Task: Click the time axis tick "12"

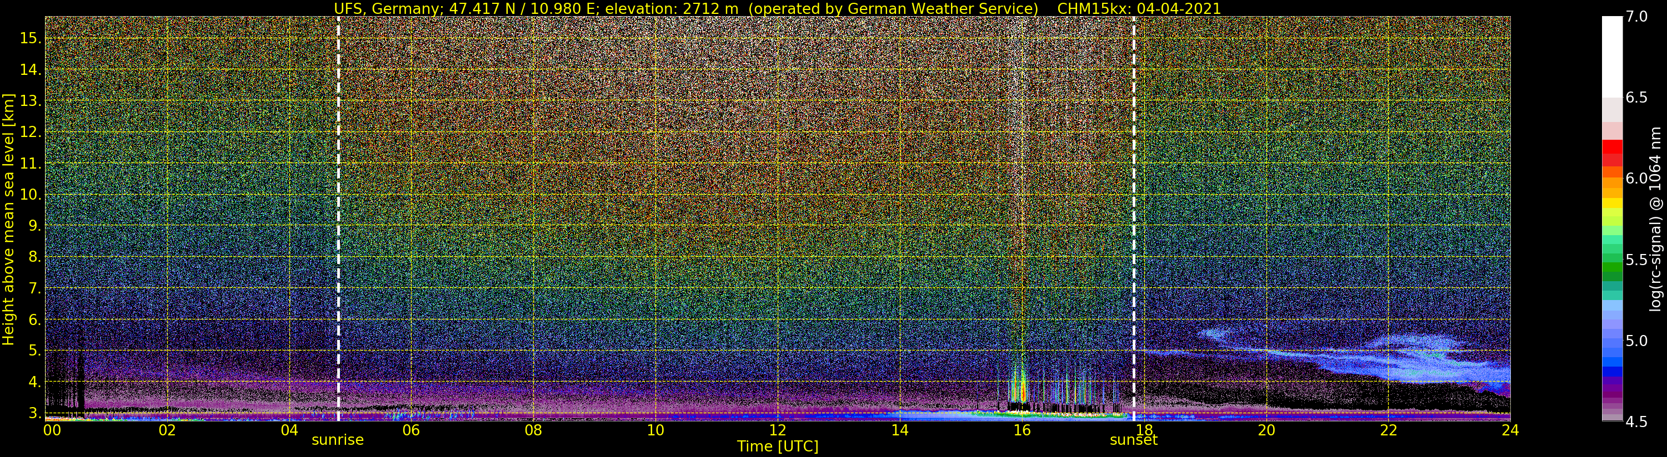Action: tap(777, 430)
